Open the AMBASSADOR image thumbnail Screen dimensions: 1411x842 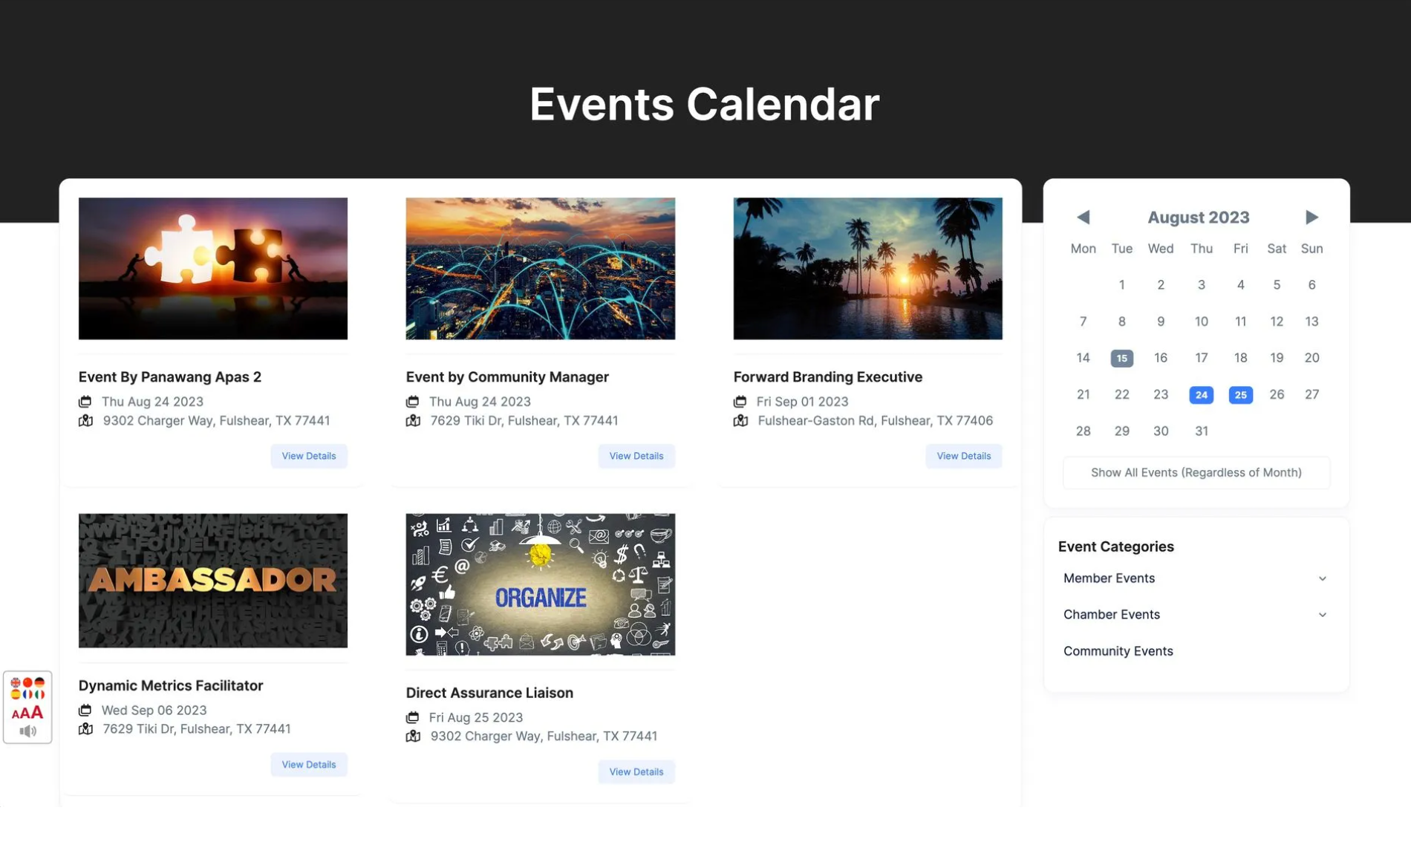tap(213, 581)
